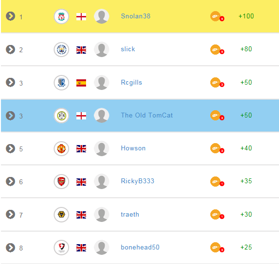This screenshot has width=279, height=264.
Task: Click Howson's Manchester United crest
Action: pyautogui.click(x=61, y=148)
